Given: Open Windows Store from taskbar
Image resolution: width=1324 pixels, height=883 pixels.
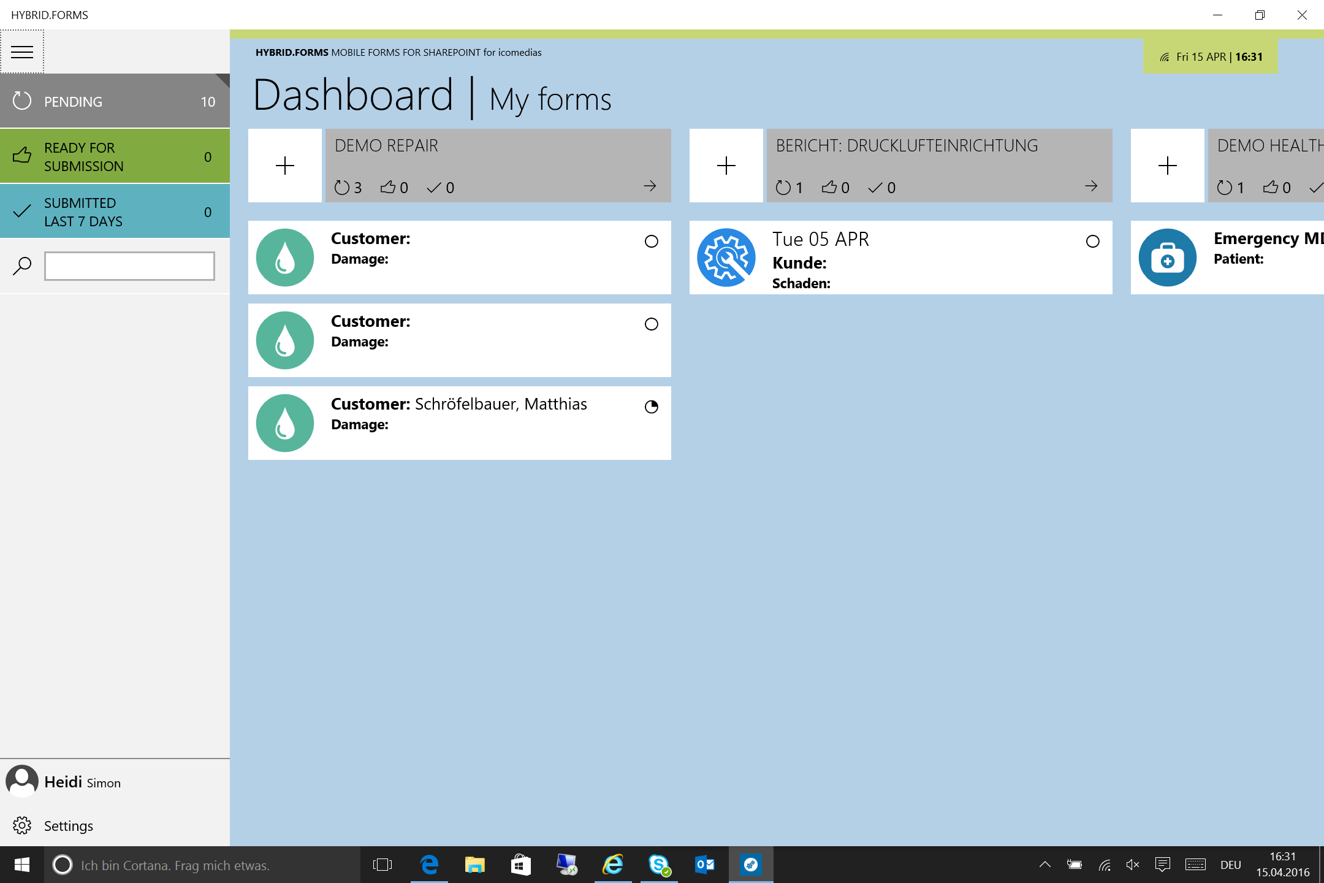Looking at the screenshot, I should (x=521, y=865).
